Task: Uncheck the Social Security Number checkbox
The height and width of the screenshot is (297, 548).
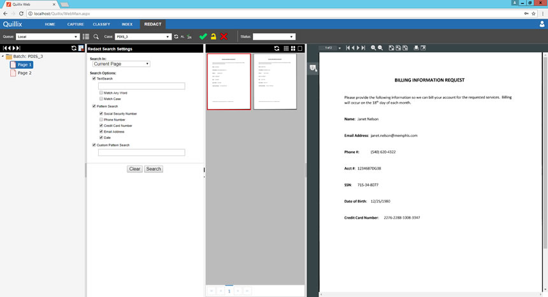Action: [x=101, y=113]
